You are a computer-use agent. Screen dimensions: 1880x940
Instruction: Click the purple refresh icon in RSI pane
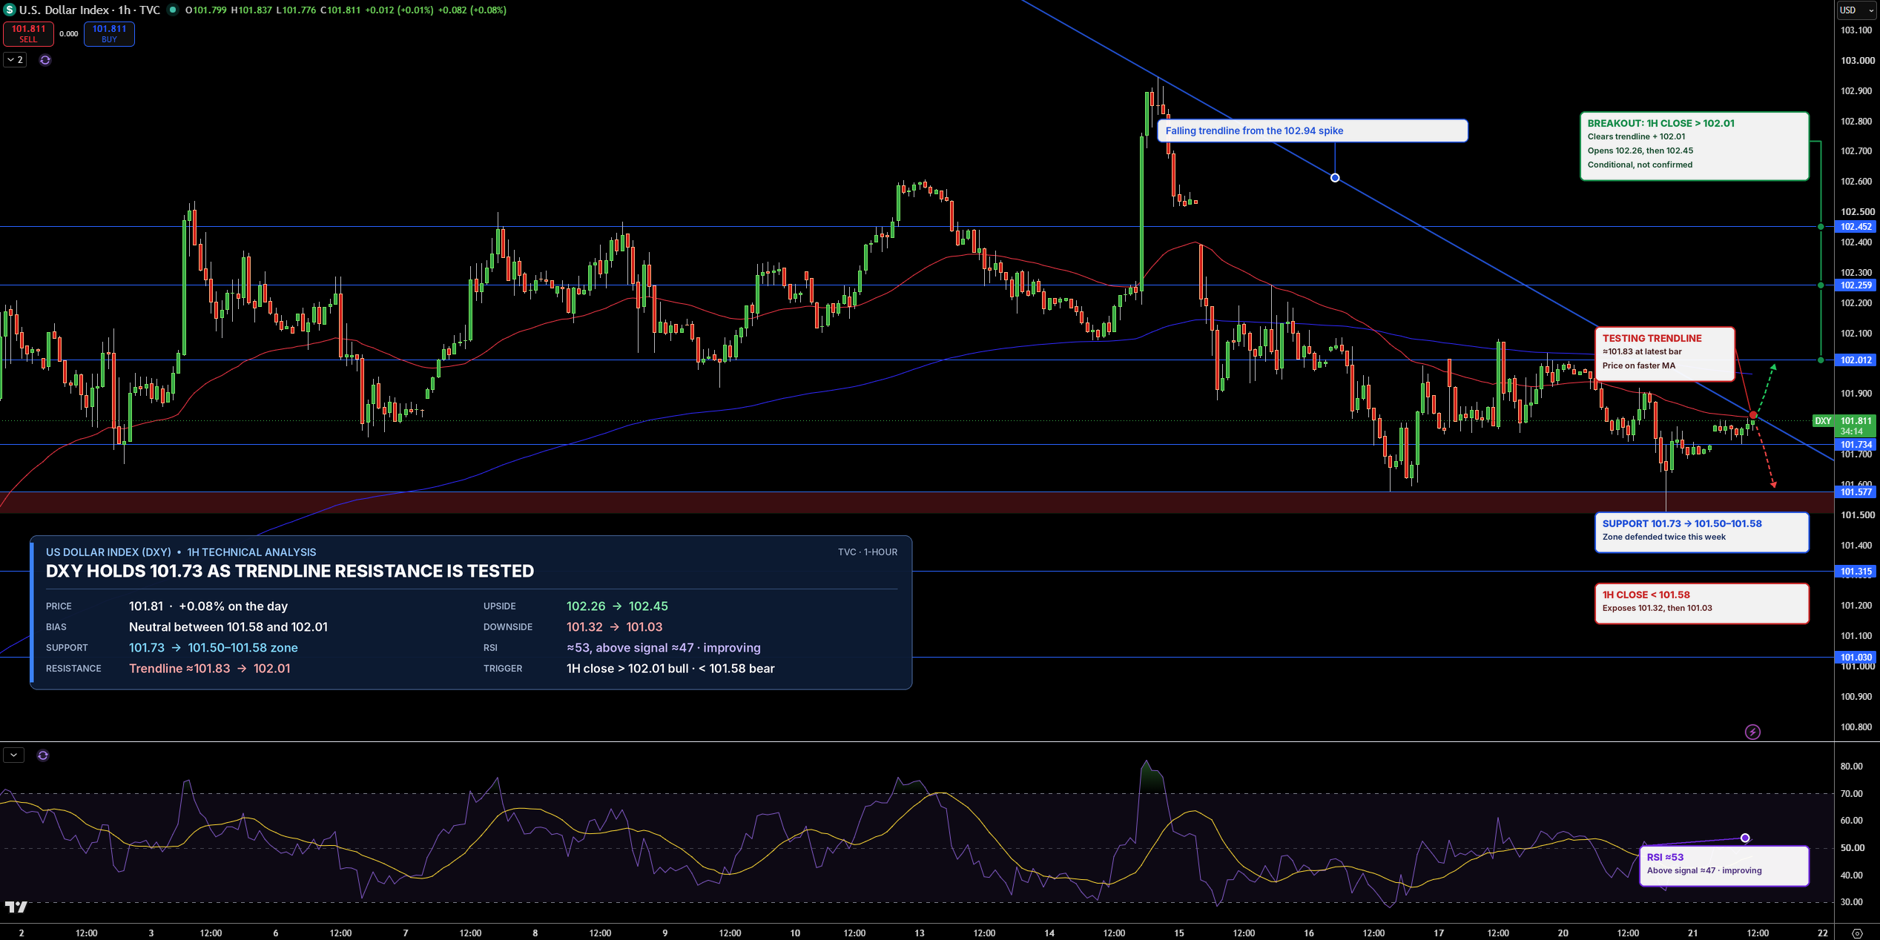coord(43,755)
